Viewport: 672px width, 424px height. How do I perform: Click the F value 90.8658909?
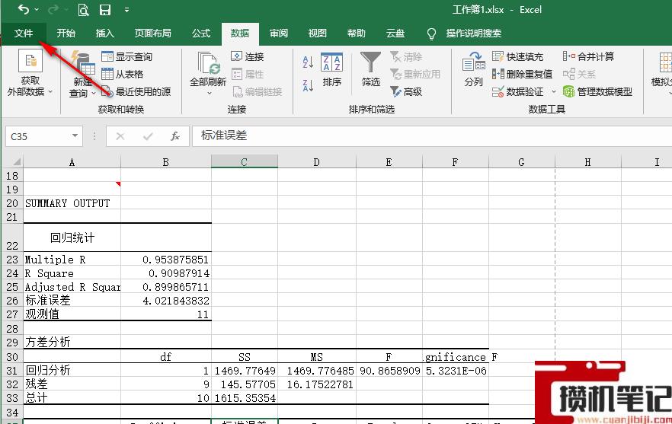[389, 371]
